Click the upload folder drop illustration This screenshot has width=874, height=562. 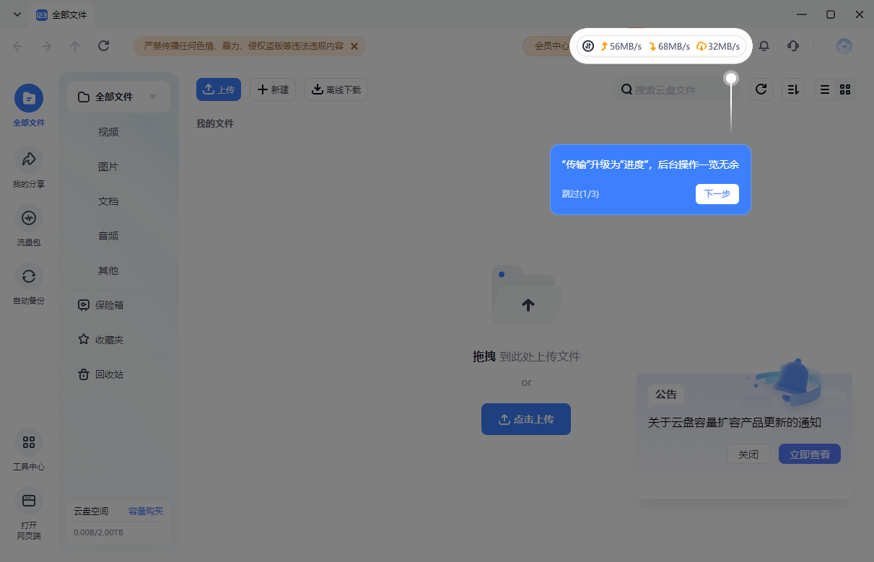pyautogui.click(x=527, y=294)
